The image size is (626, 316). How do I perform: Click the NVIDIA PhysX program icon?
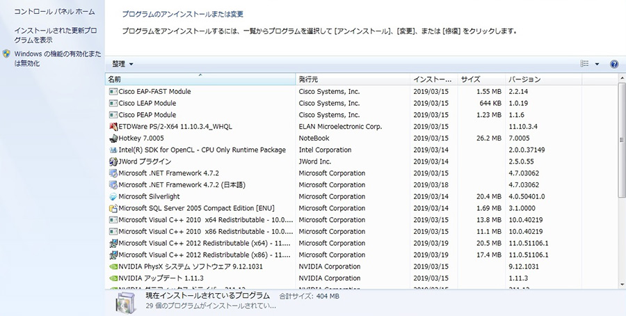click(x=113, y=267)
